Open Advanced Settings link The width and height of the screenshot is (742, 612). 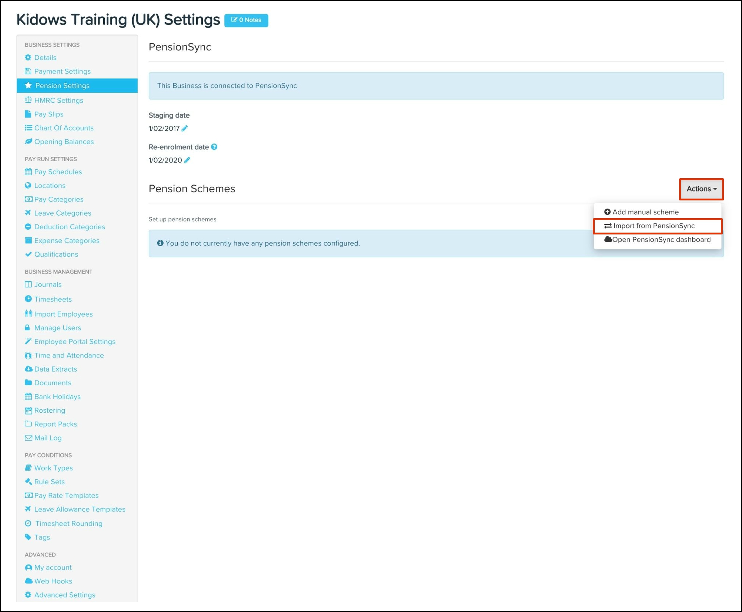(x=64, y=595)
